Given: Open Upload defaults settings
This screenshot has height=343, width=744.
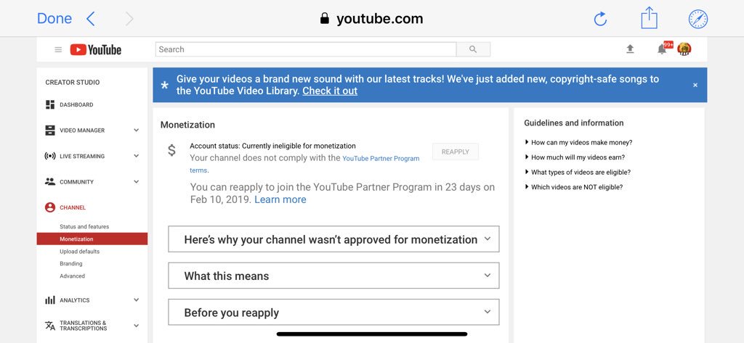Looking at the screenshot, I should tap(80, 252).
